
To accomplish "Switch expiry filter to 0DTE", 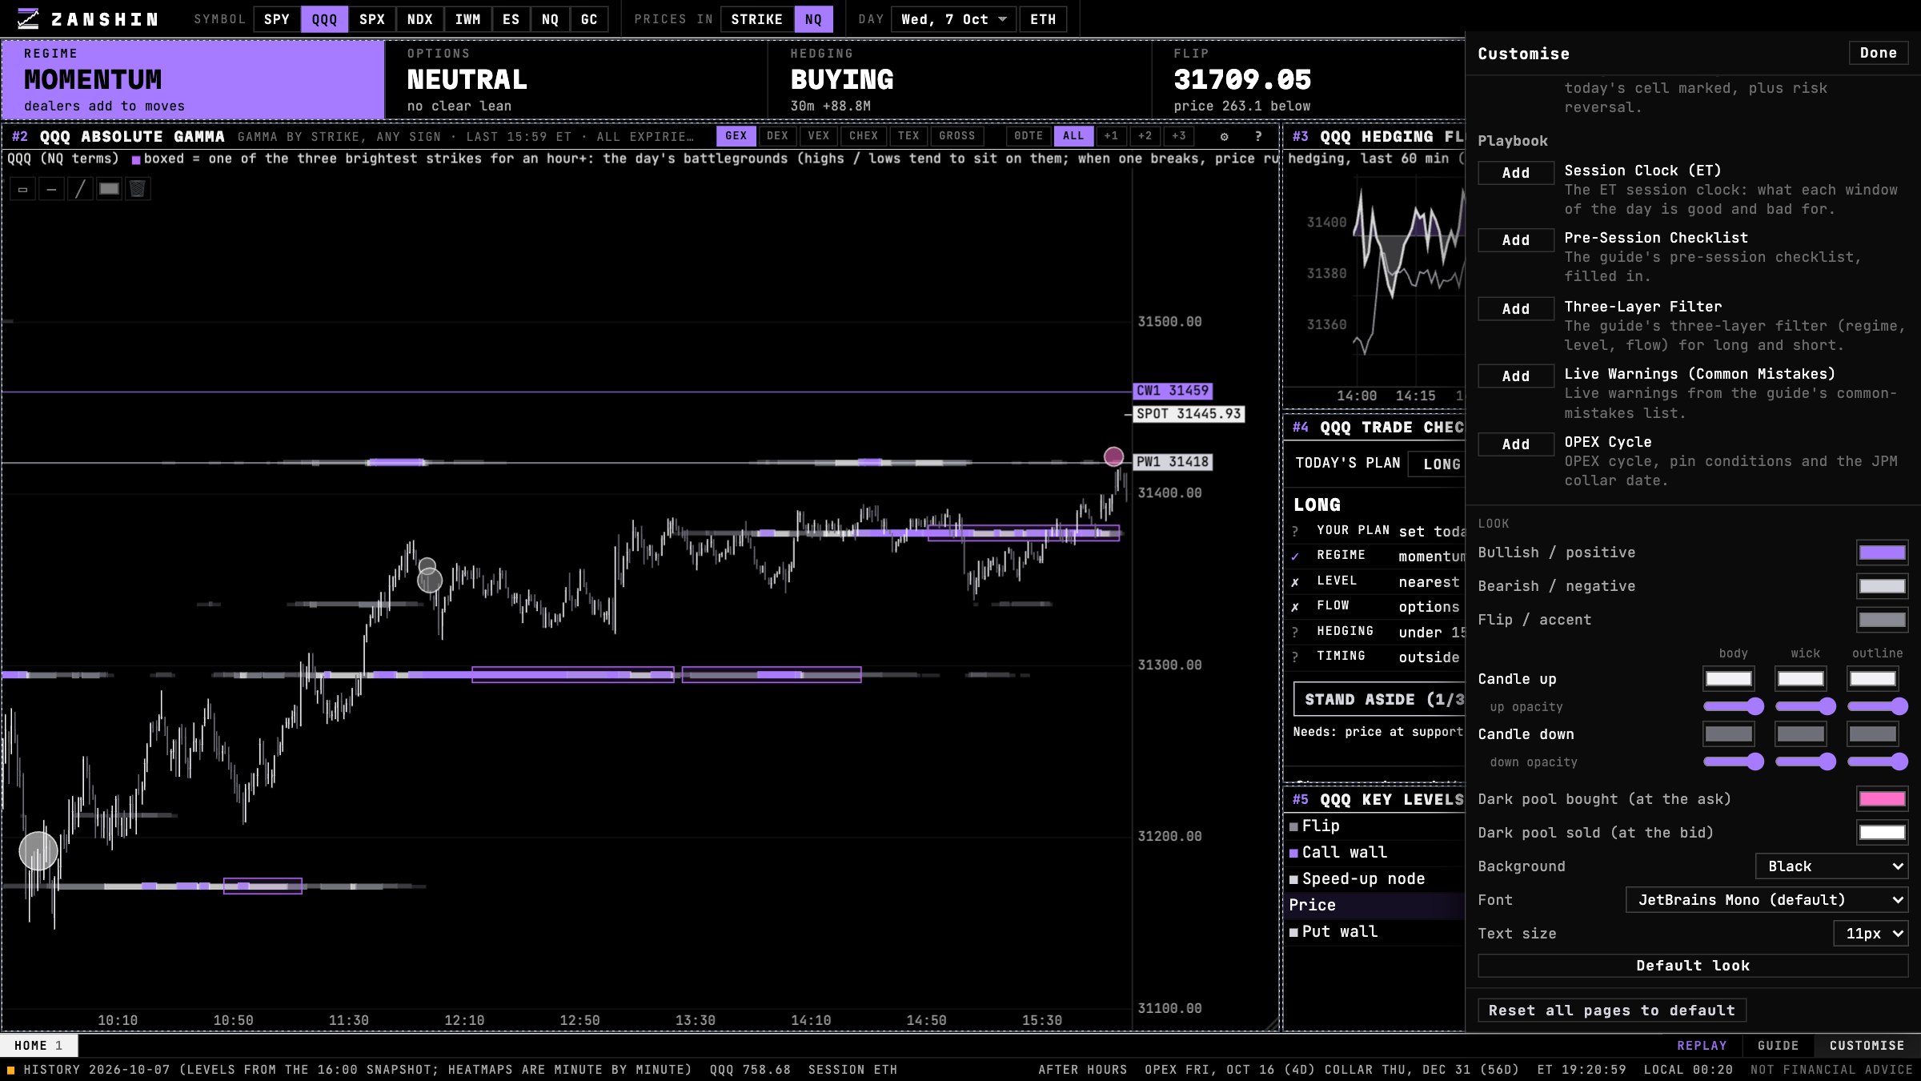I will 1028,136.
